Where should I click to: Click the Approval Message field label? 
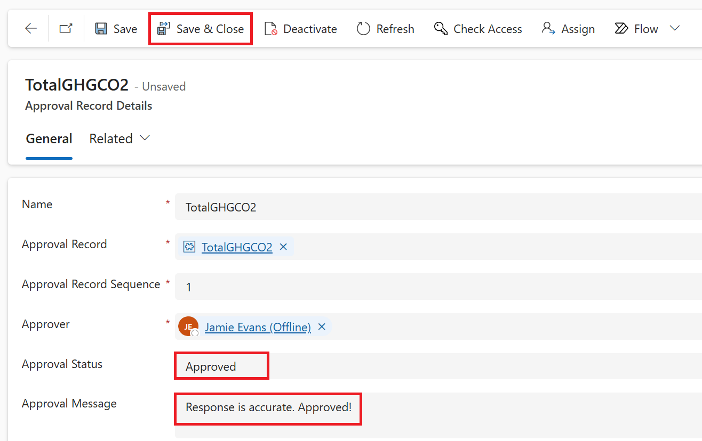click(x=69, y=404)
